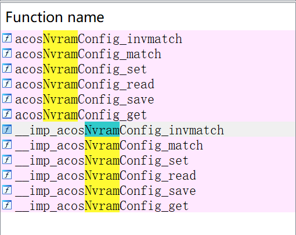Click function icon beside __imp_acosNvramConfig_invmatch
Screen dimensions: 296x235
pyautogui.click(x=7, y=129)
